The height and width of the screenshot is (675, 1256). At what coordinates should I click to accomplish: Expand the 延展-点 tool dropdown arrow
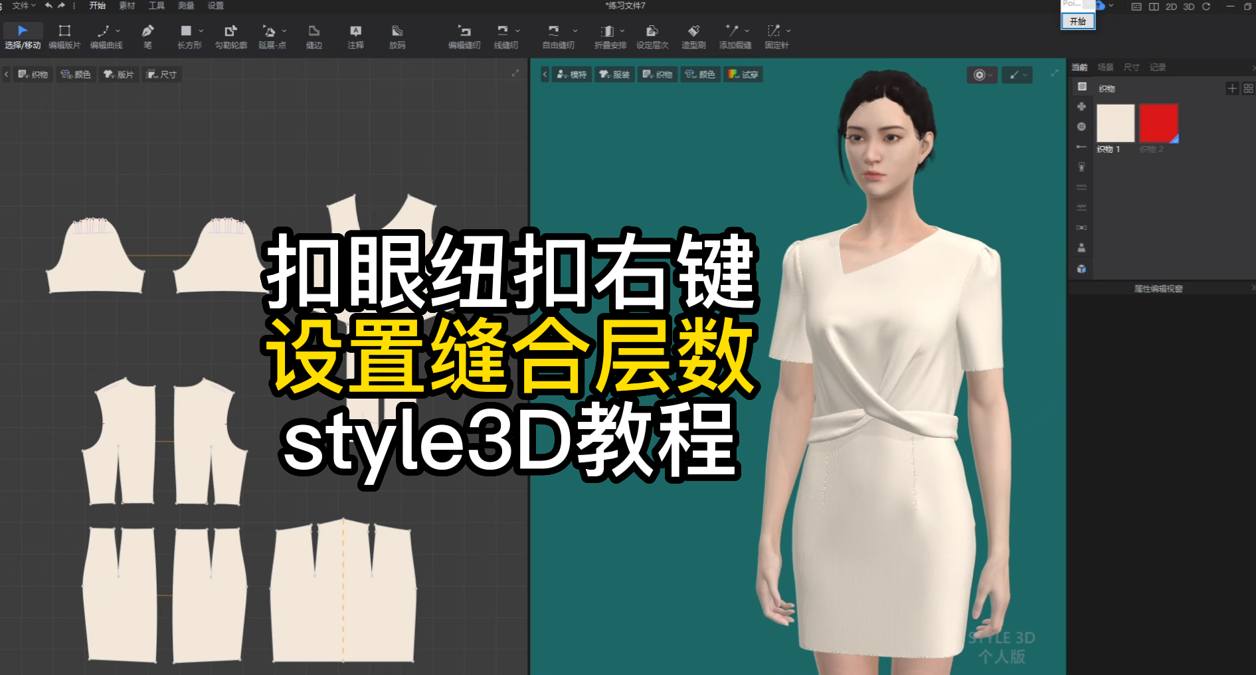[284, 31]
